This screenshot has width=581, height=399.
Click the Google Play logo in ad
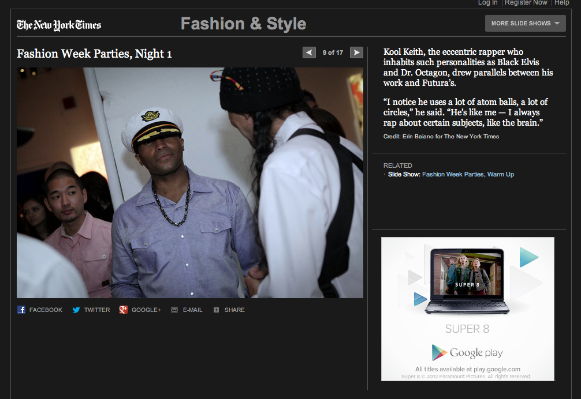click(467, 352)
